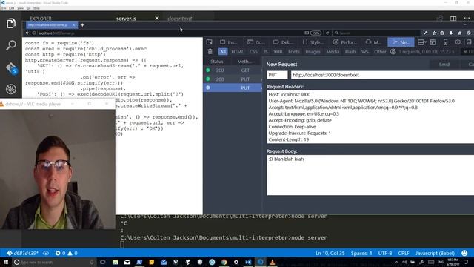The width and height of the screenshot is (474, 267).
Task: Edit the PUT method input field
Action: [x=277, y=75]
